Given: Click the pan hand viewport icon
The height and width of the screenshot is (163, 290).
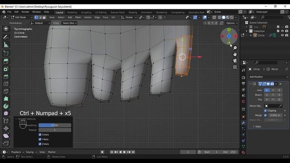Looking at the screenshot, I should pyautogui.click(x=235, y=54).
